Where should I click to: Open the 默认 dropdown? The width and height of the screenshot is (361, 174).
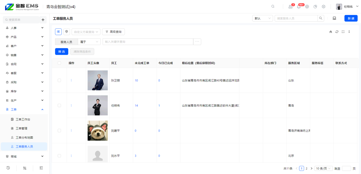click(x=263, y=18)
